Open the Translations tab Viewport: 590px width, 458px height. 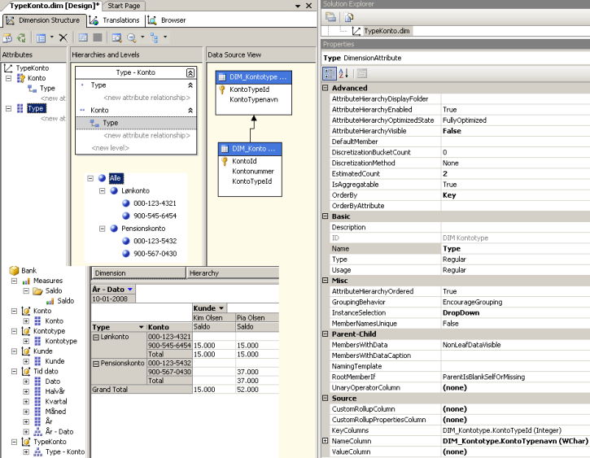(115, 20)
